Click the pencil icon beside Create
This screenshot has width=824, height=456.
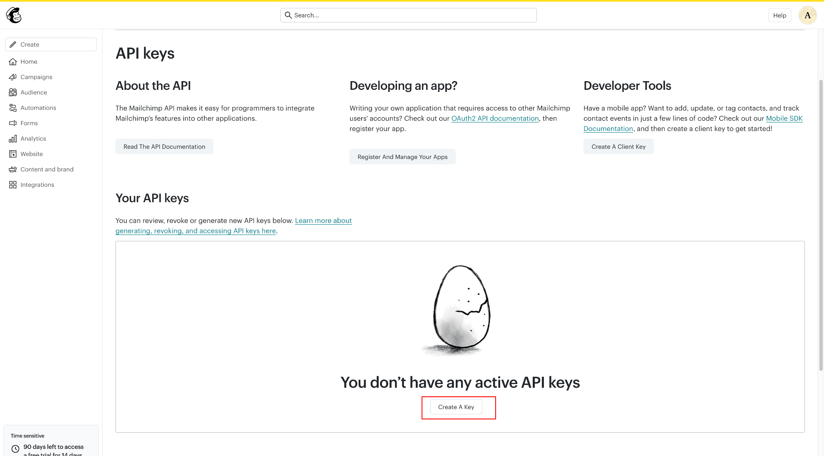tap(13, 45)
